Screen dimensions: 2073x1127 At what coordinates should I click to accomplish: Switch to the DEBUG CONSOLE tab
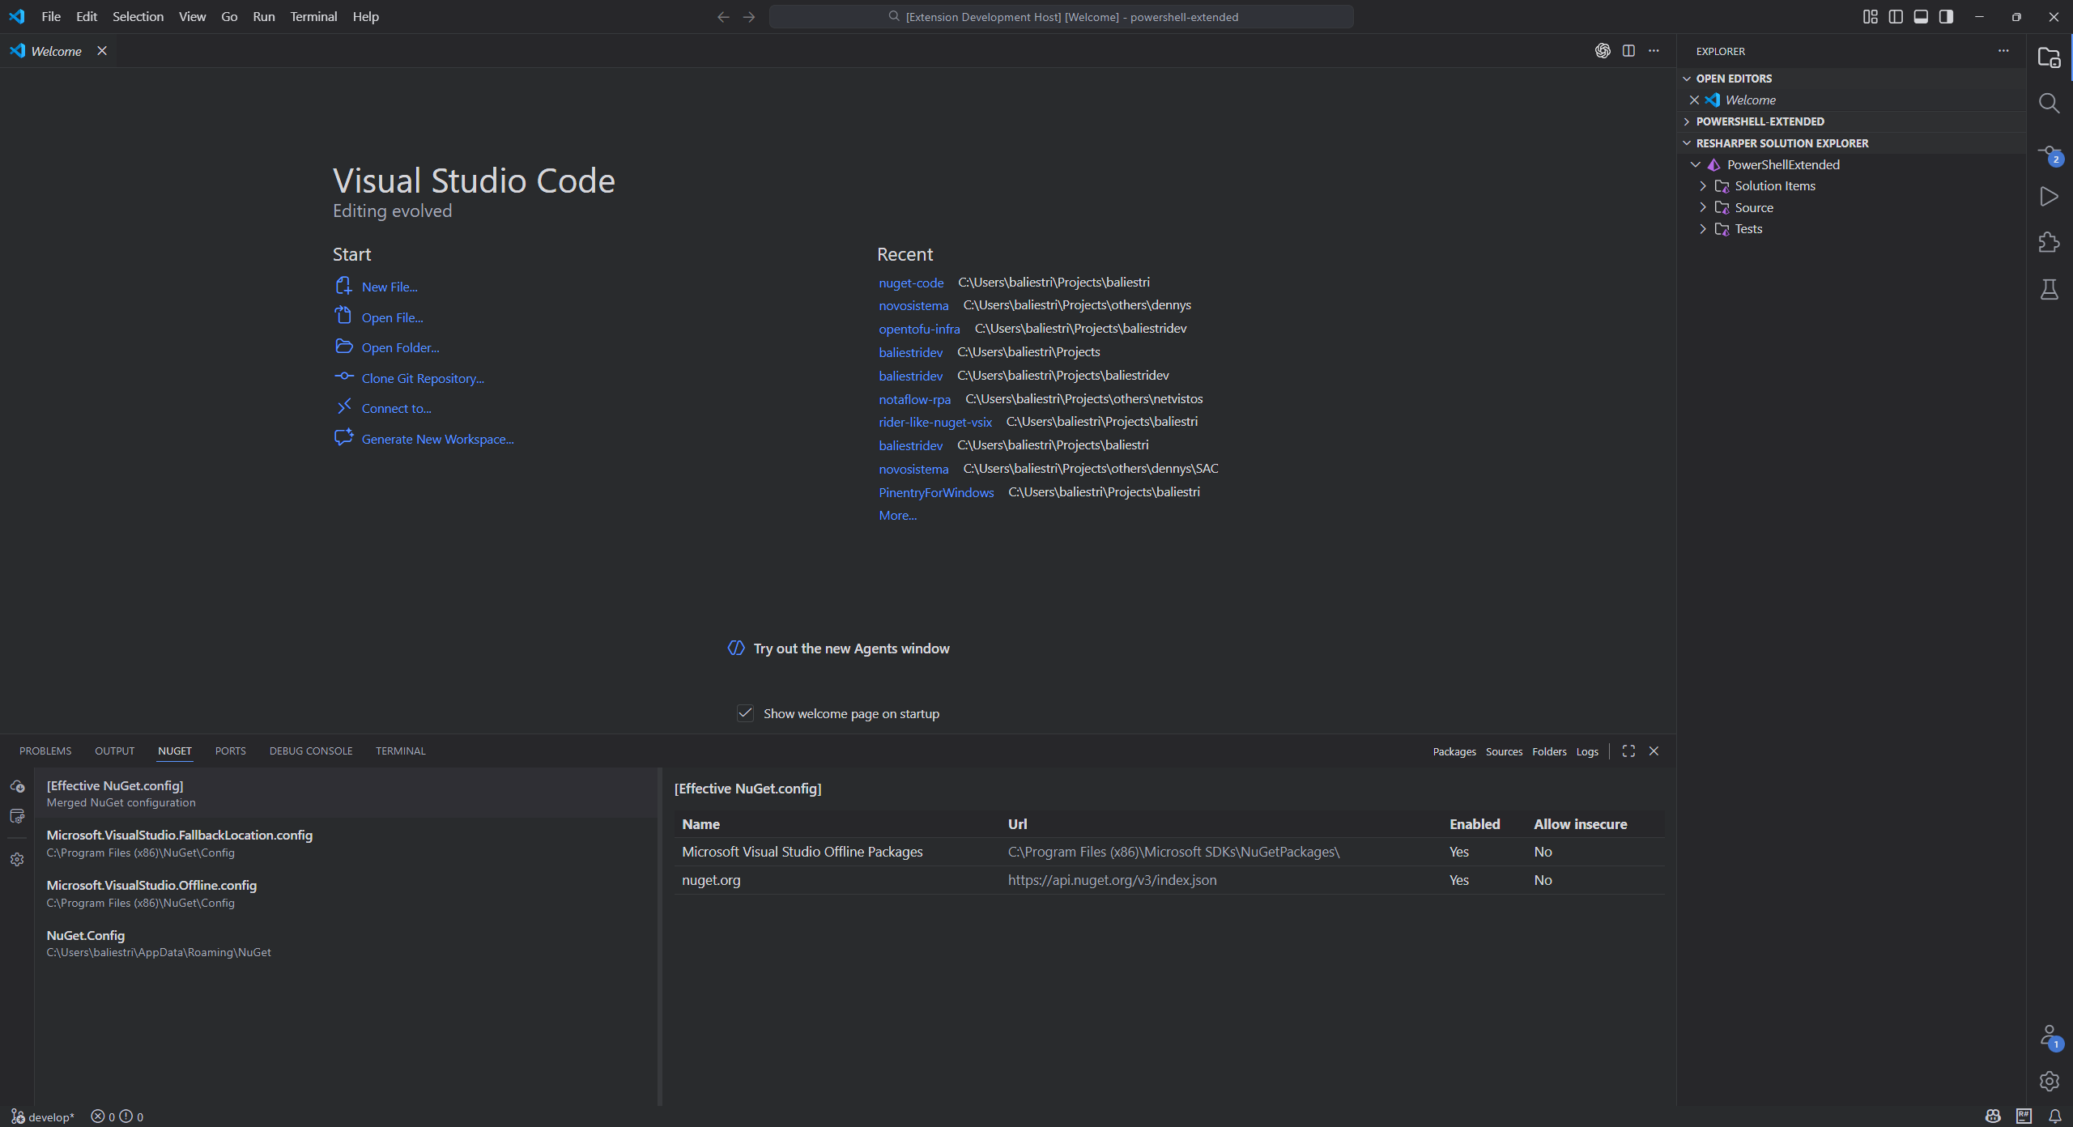point(311,751)
